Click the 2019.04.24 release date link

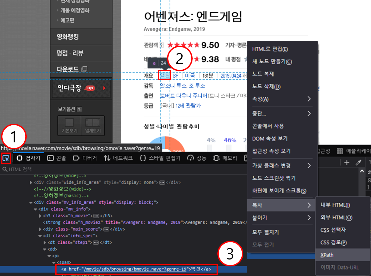click(x=231, y=76)
